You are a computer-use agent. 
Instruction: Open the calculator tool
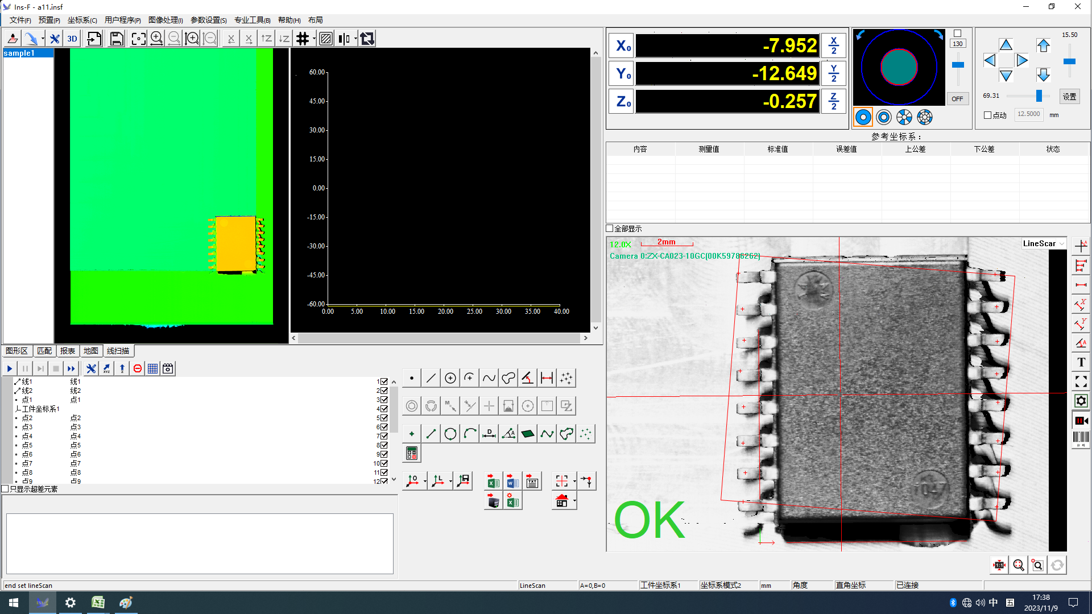[x=412, y=454]
